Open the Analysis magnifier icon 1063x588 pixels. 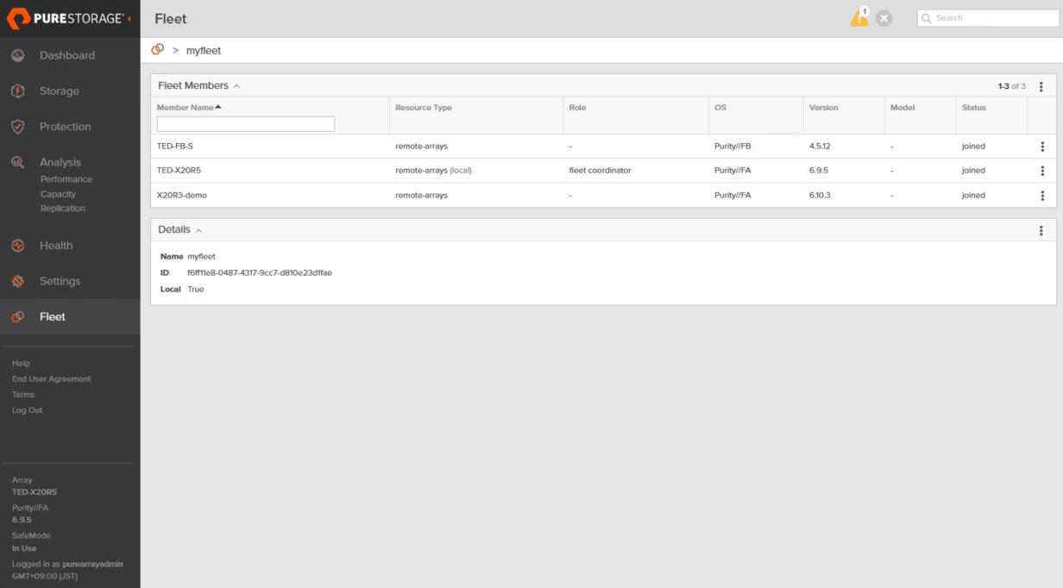coord(17,162)
